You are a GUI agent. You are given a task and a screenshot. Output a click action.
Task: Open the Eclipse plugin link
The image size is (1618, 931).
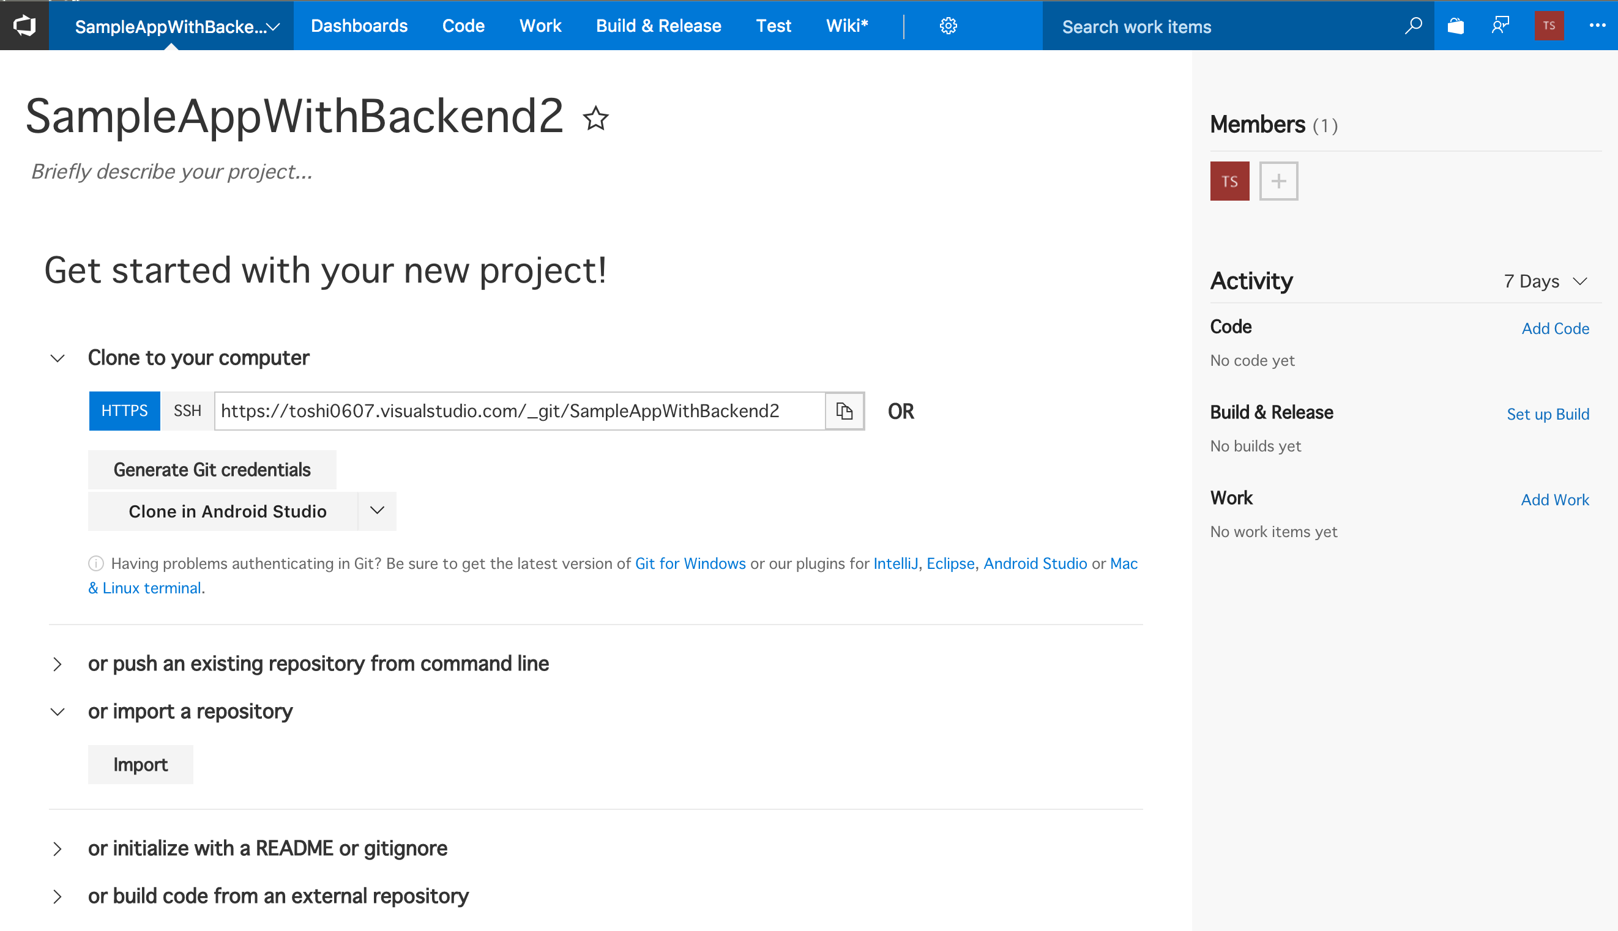pyautogui.click(x=950, y=564)
